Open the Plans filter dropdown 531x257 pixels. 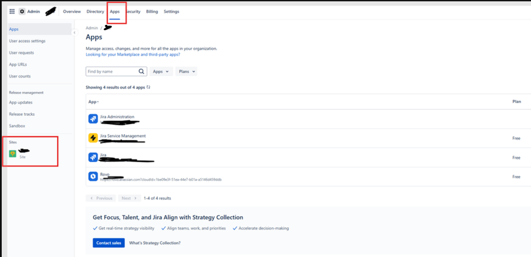(186, 72)
